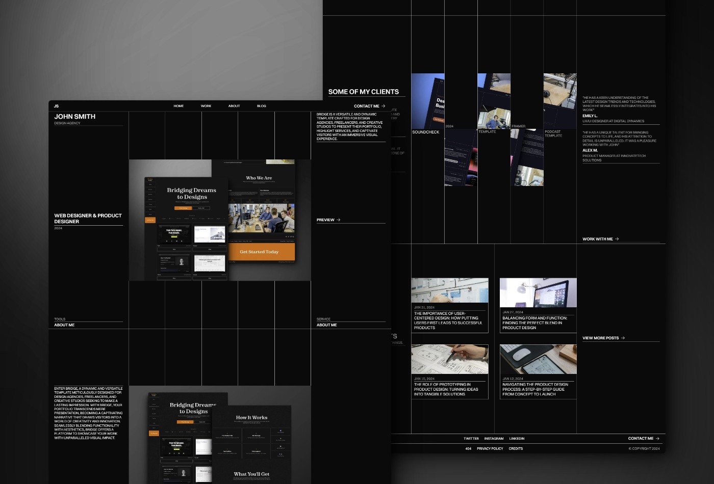Click the arrow next to CONTACT ME
The height and width of the screenshot is (484, 714).
[x=384, y=106]
